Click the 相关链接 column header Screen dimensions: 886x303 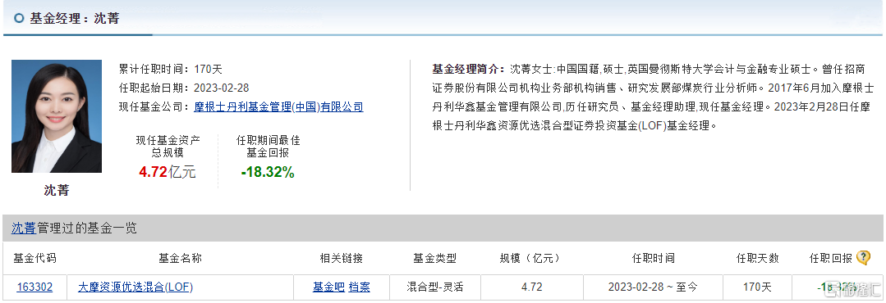click(x=342, y=259)
